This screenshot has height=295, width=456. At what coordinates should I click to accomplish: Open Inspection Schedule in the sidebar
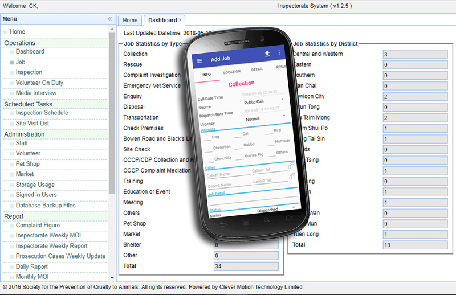42,113
